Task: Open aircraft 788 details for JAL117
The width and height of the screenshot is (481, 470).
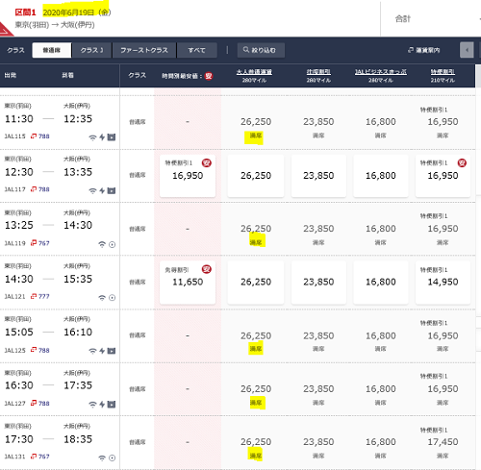Action: [40, 189]
